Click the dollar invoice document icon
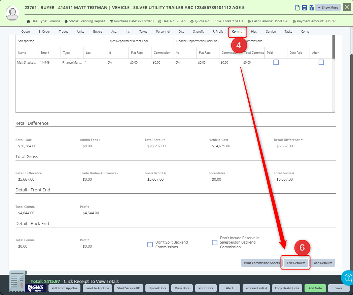The image size is (353, 295). (x=311, y=8)
